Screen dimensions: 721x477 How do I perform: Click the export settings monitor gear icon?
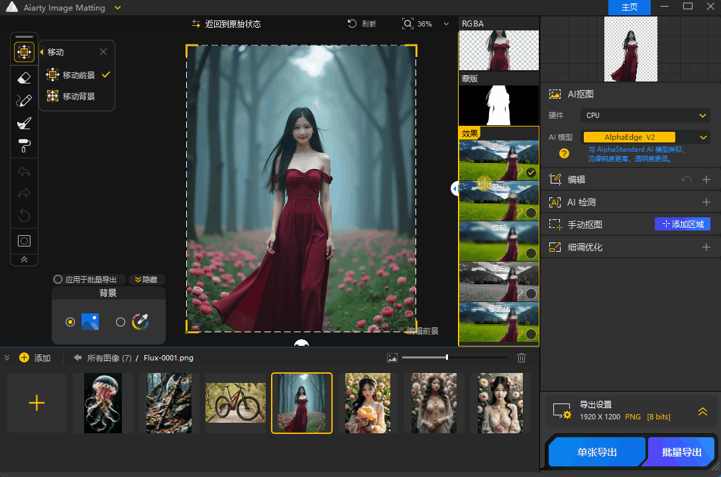point(562,411)
